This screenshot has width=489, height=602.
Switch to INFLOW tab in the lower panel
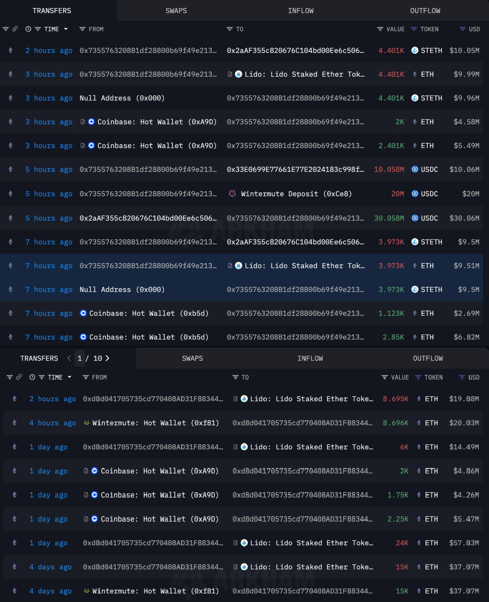click(x=310, y=358)
